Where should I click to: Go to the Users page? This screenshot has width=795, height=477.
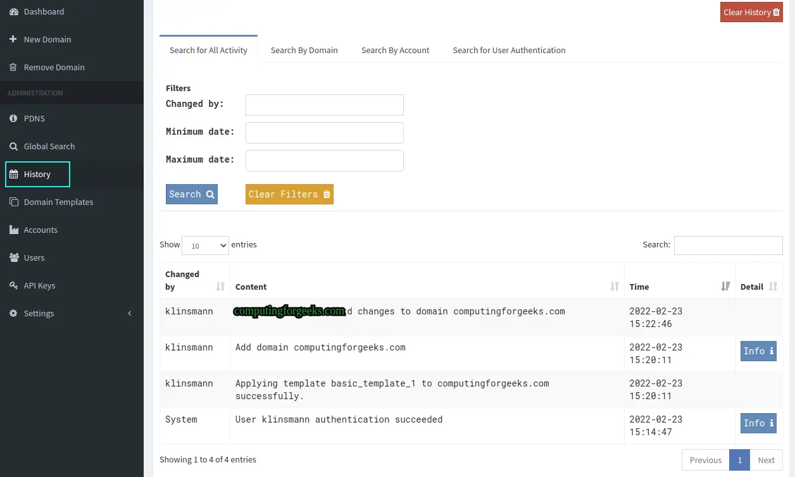34,257
